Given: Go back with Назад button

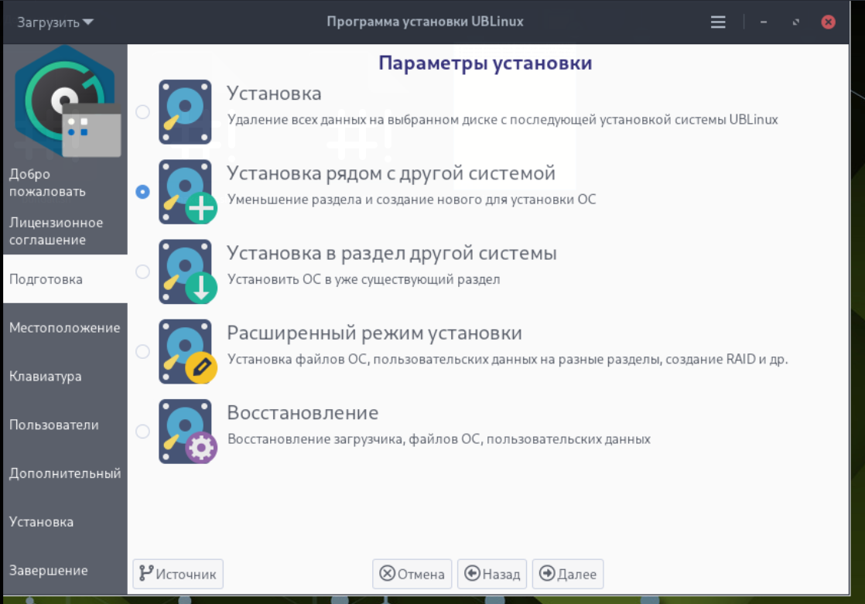Looking at the screenshot, I should 492,574.
